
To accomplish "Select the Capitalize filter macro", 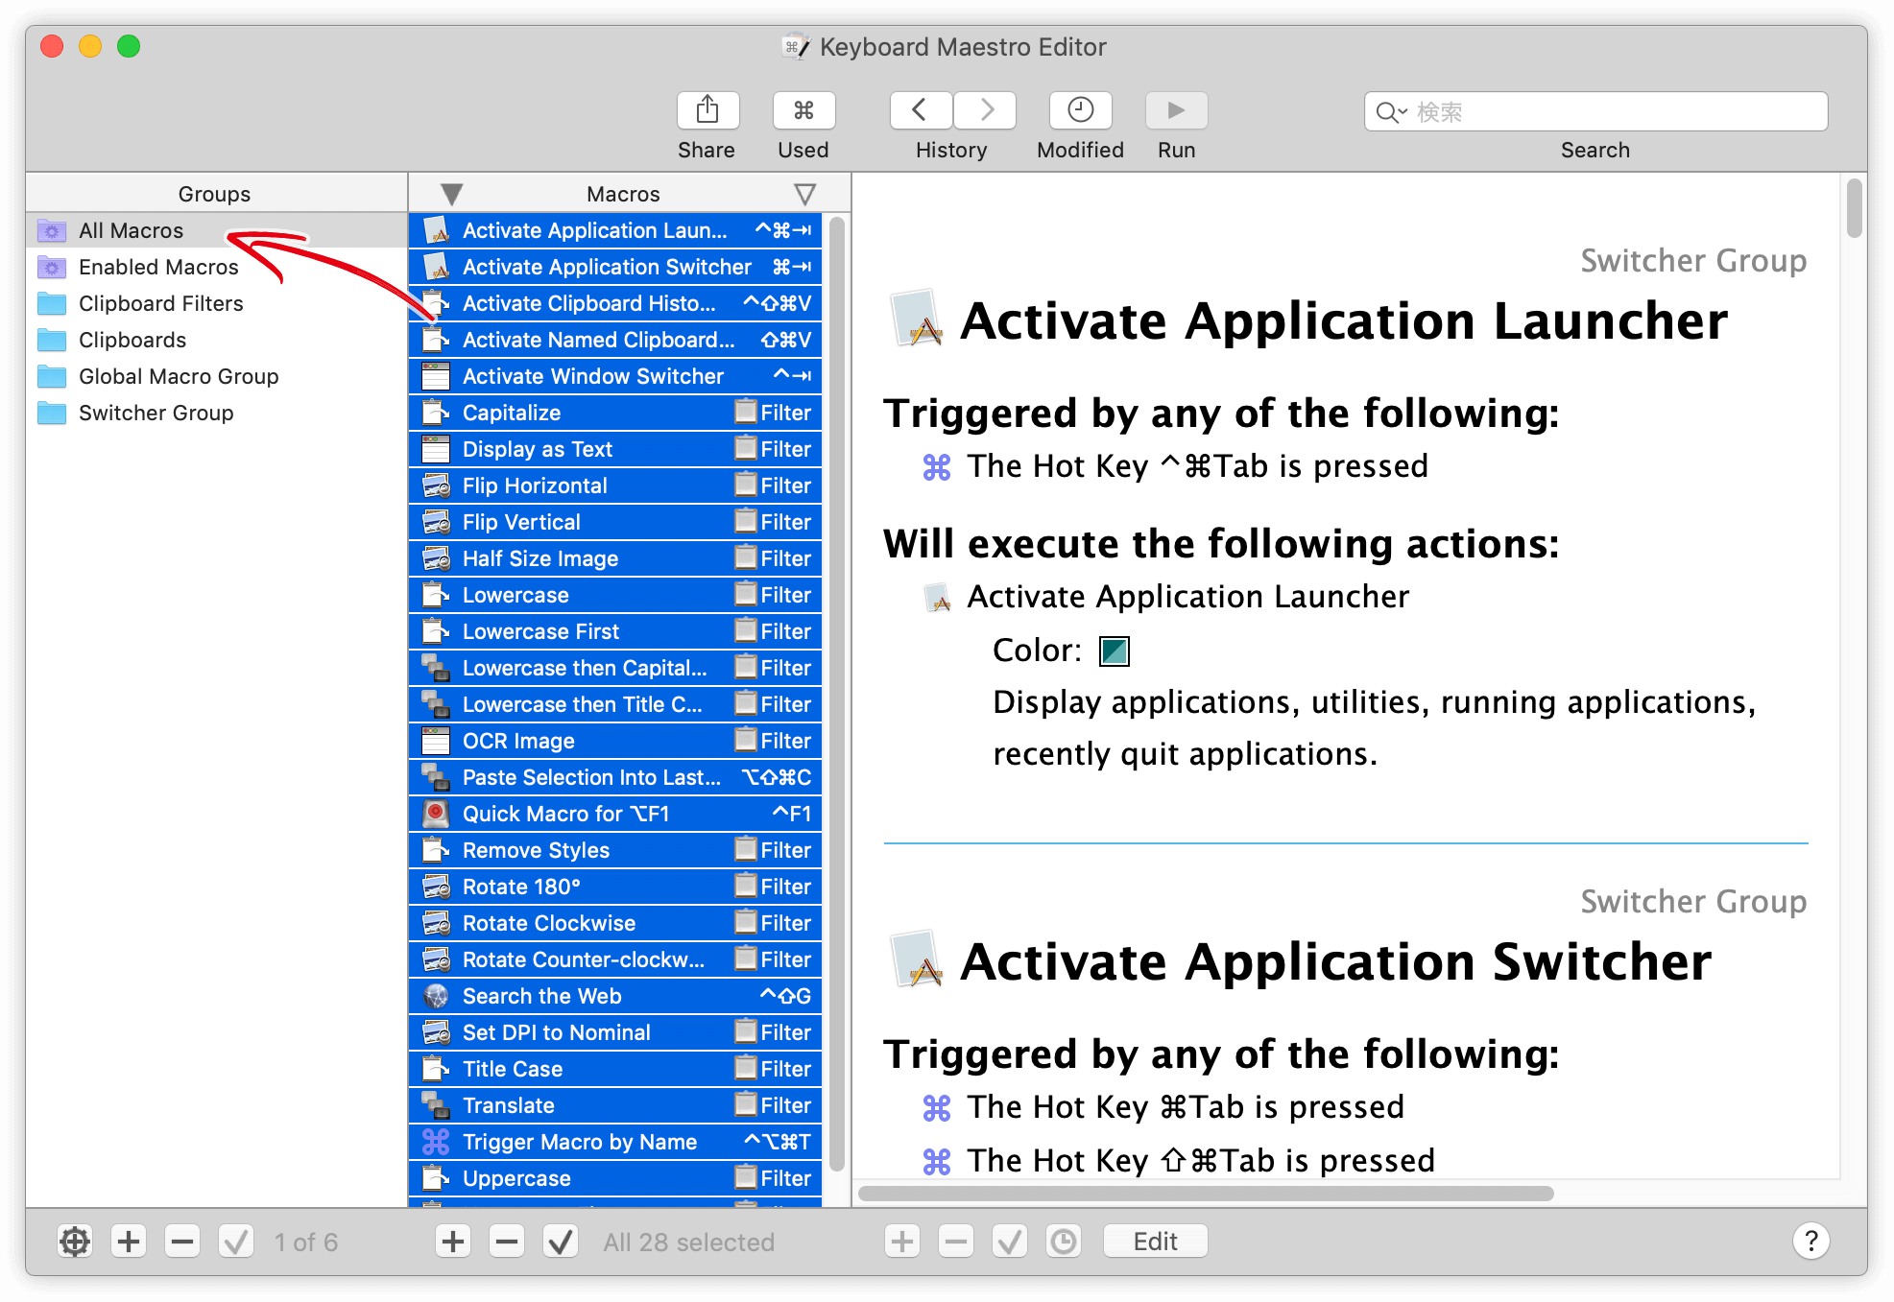I will 615,413.
